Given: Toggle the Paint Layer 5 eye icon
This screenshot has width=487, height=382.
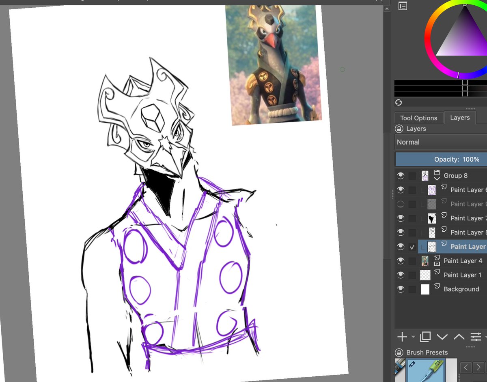Looking at the screenshot, I should [x=401, y=232].
